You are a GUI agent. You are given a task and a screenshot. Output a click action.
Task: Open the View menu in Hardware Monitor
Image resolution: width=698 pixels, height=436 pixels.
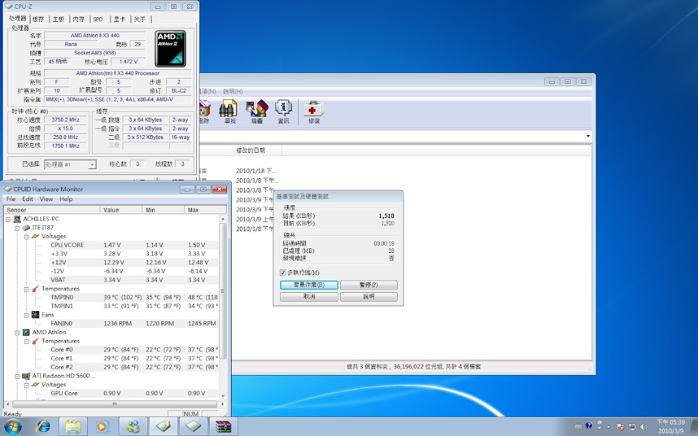point(46,199)
